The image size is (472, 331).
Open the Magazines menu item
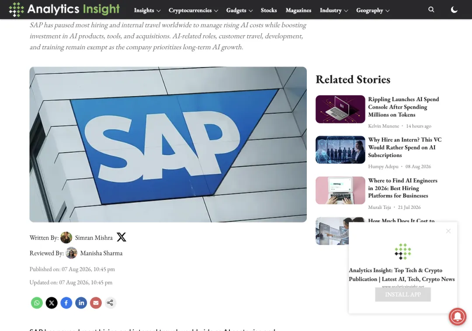[x=298, y=10]
